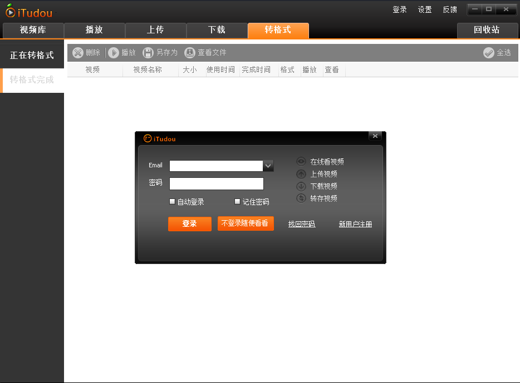
Task: Close the iTudou login dialog
Action: 375,136
